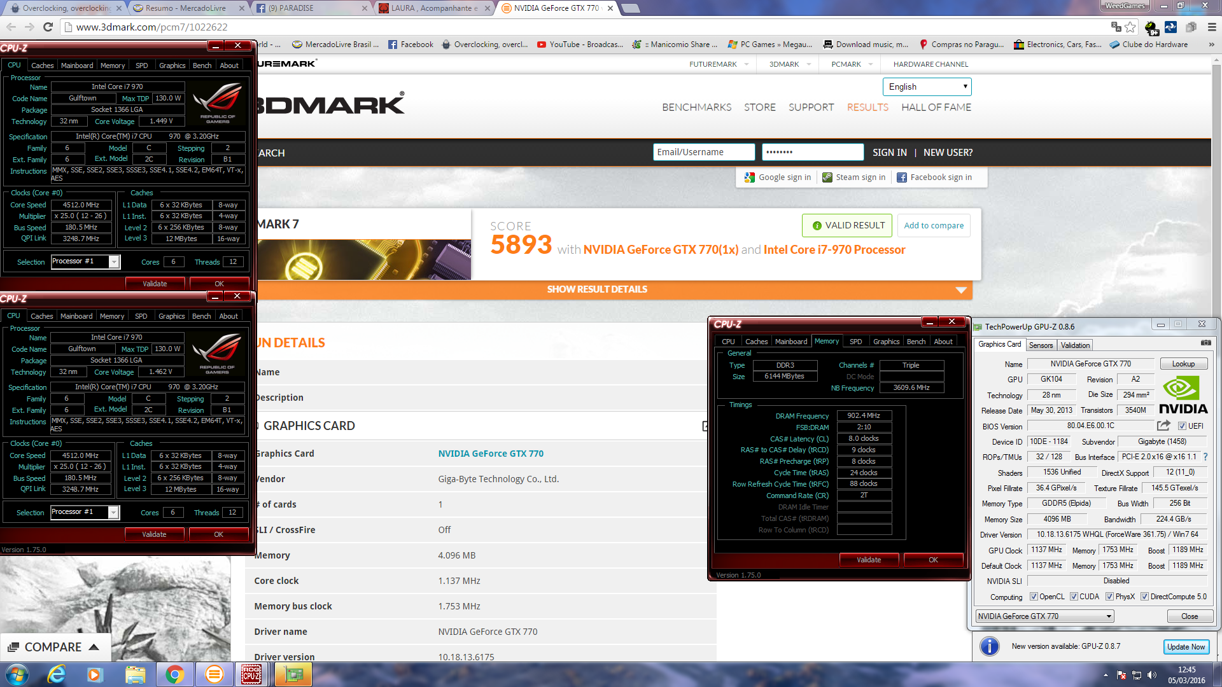Open Windows Start menu

[x=17, y=674]
